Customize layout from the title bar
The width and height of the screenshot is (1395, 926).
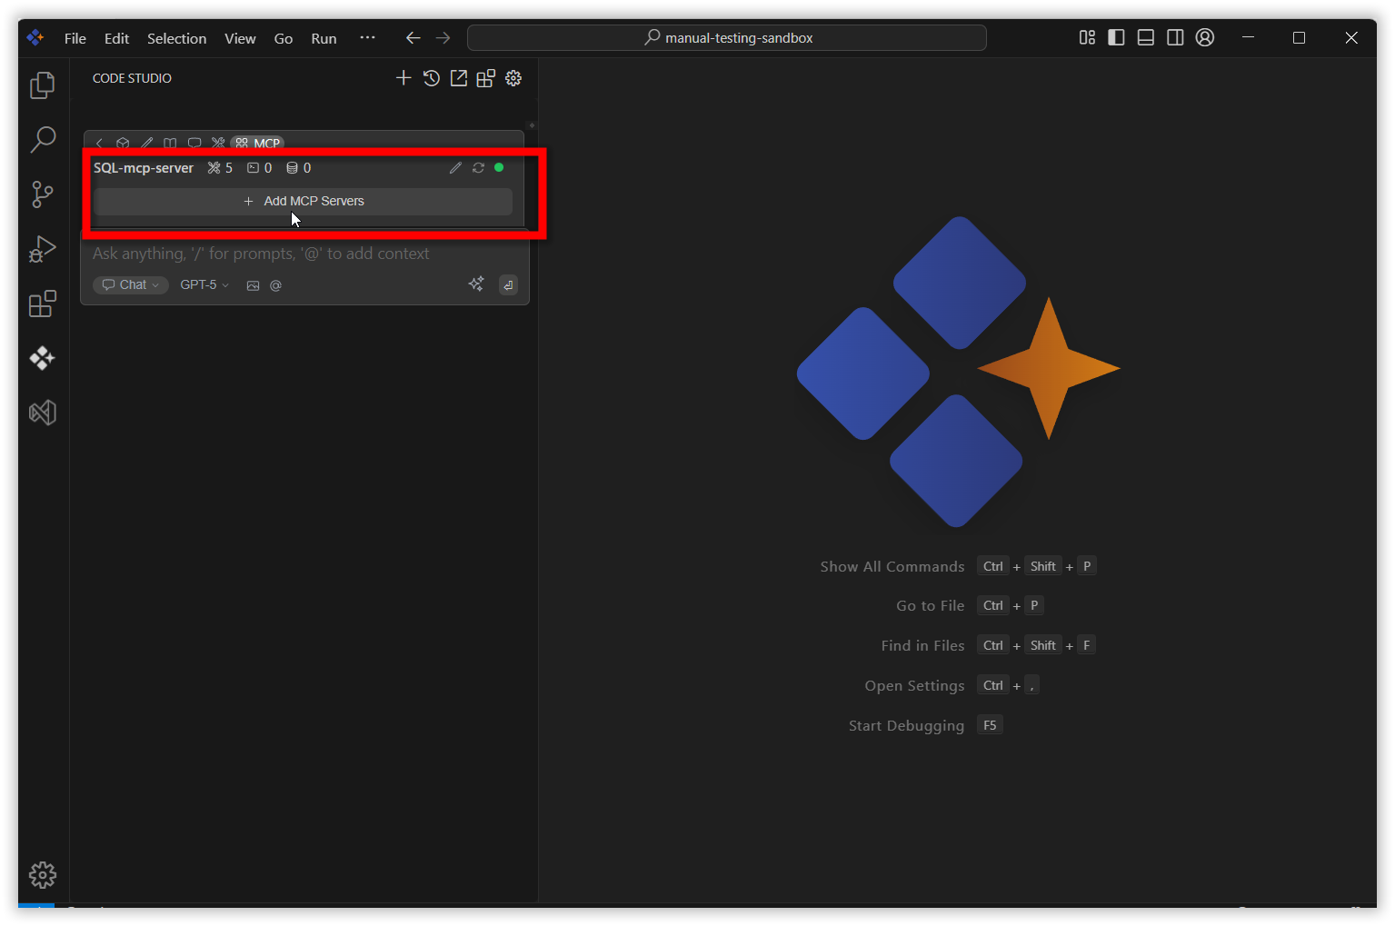[x=1087, y=37]
